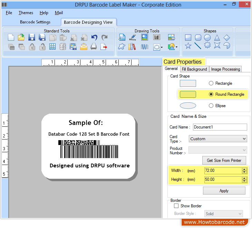The image size is (252, 228).
Task: Open the Help menu
Action: [44, 13]
